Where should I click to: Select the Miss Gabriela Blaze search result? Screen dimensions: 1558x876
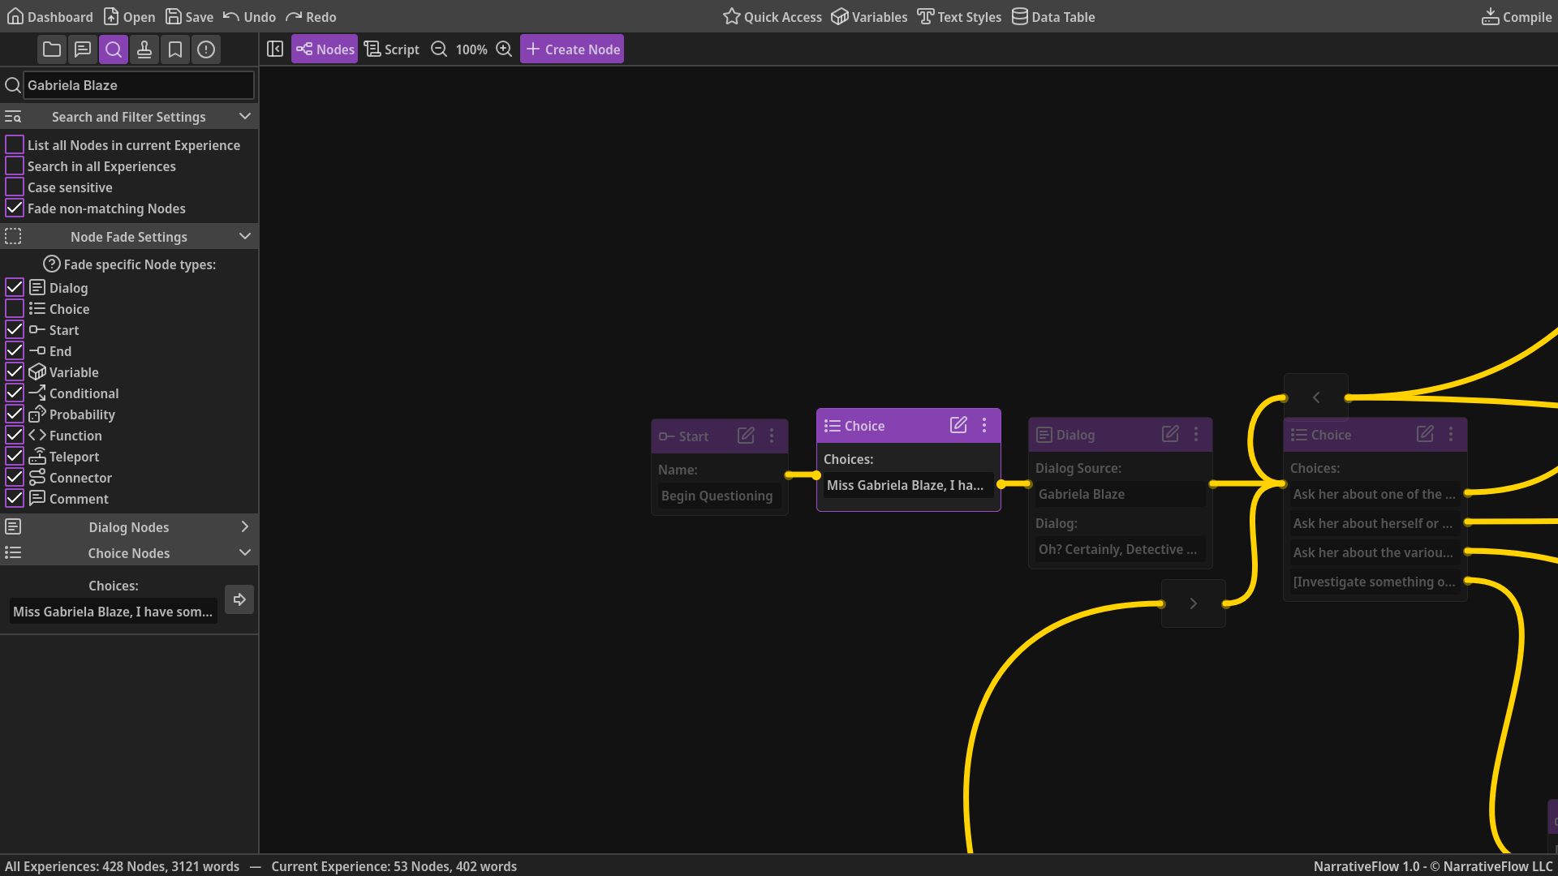pos(113,612)
